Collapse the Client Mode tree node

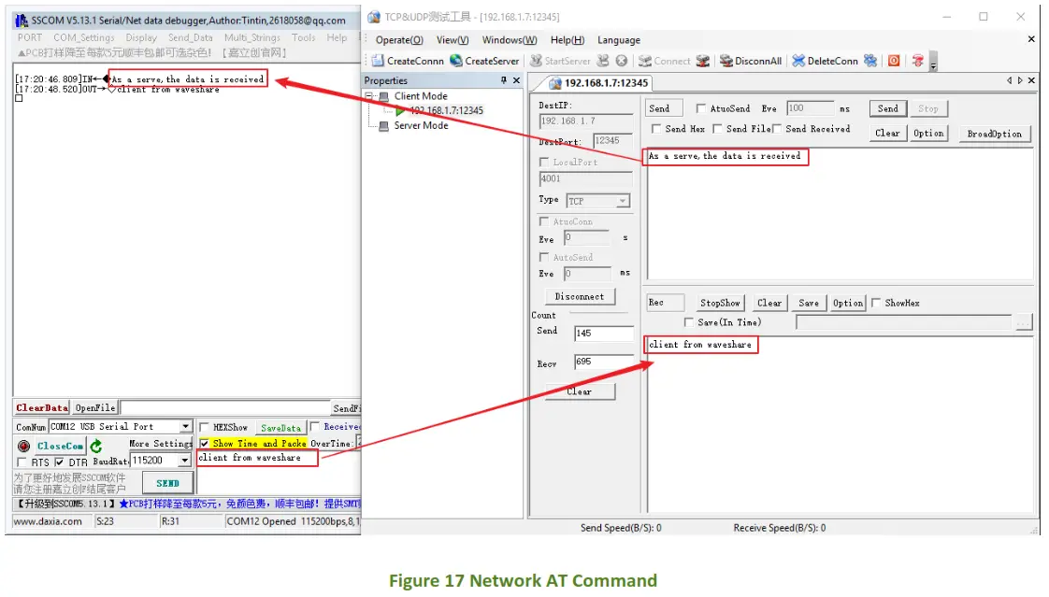(x=368, y=95)
